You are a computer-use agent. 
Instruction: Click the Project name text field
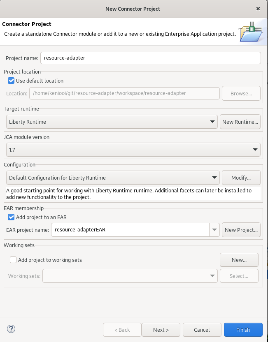coord(150,58)
